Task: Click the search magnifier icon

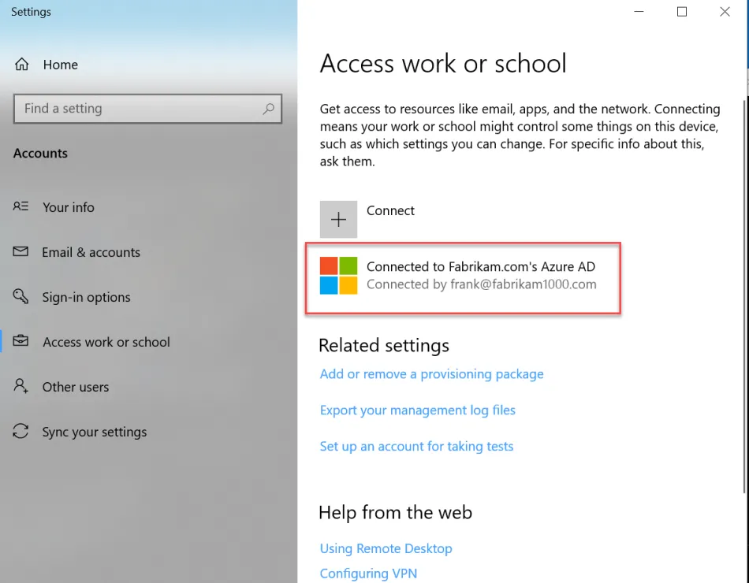Action: (269, 109)
